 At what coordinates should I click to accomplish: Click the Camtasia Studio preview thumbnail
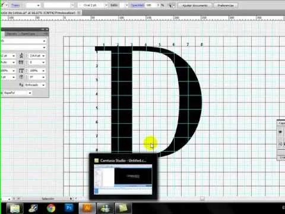click(x=123, y=180)
